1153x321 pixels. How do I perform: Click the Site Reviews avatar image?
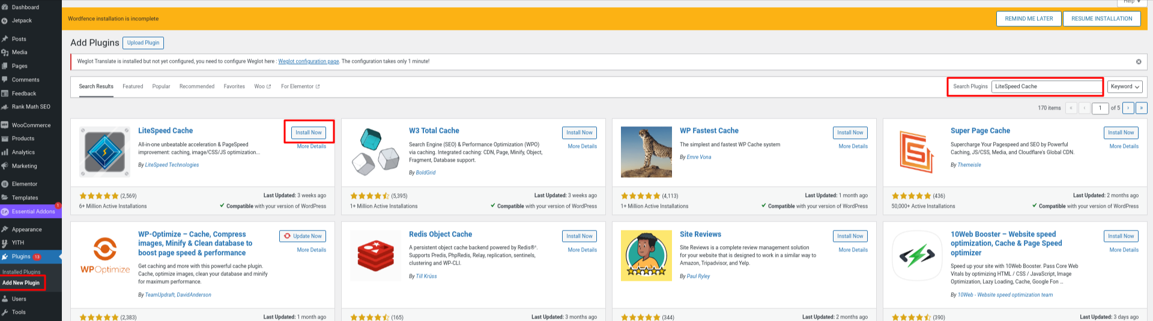pyautogui.click(x=646, y=256)
